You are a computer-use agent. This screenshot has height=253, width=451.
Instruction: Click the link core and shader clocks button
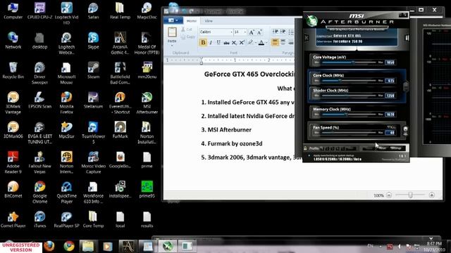(406, 86)
